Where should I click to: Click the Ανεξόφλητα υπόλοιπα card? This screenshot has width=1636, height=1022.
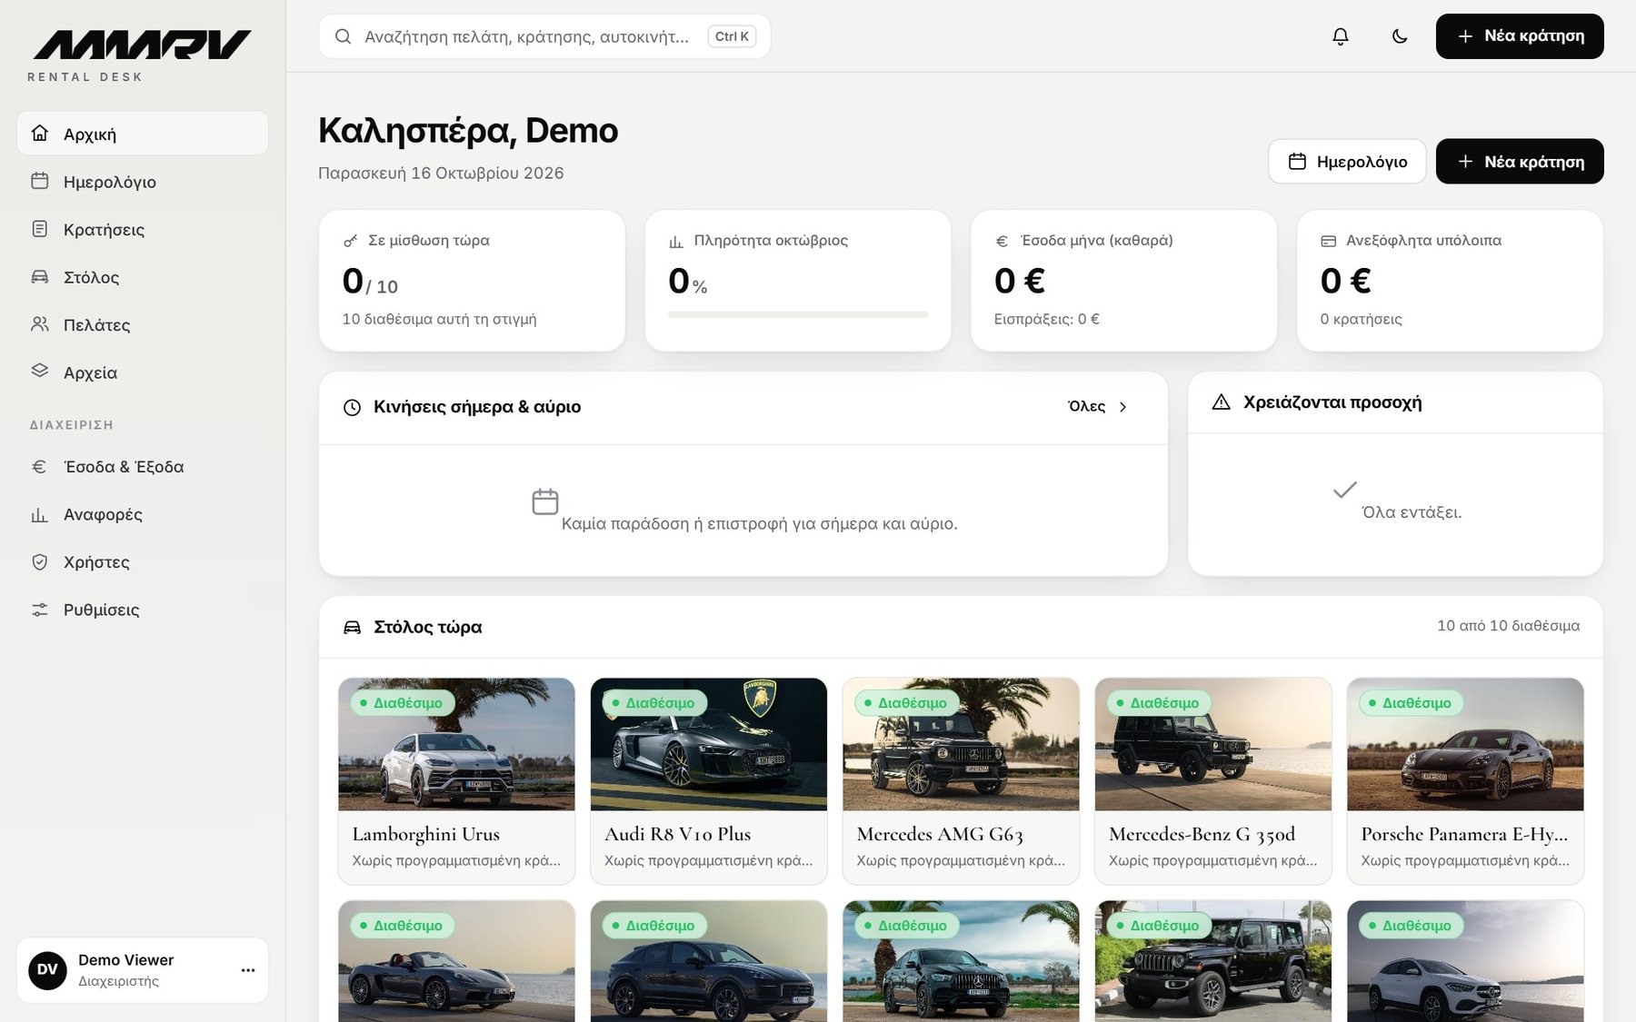[1450, 281]
